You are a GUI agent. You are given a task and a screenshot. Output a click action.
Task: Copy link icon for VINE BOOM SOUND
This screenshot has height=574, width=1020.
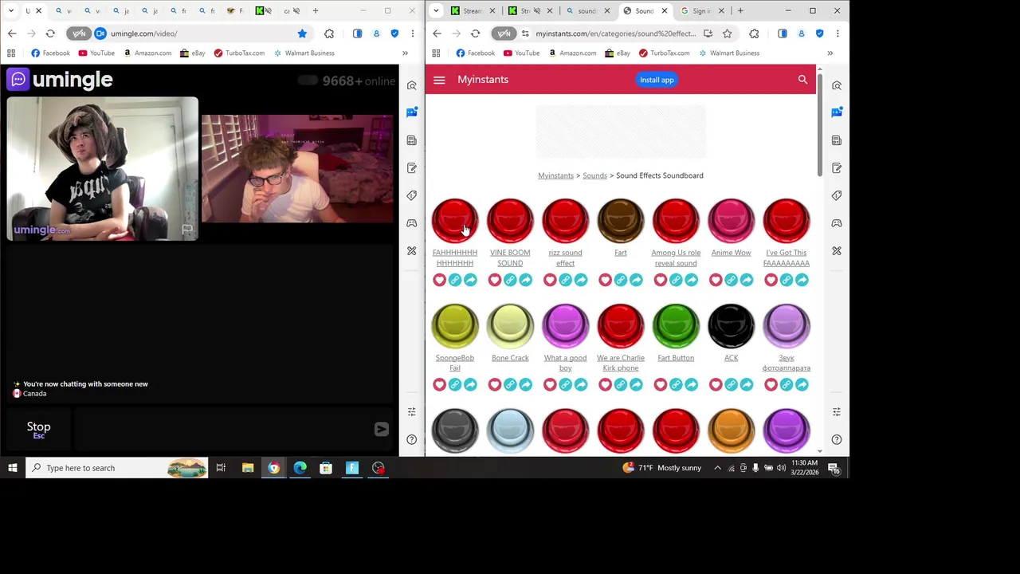pos(510,280)
